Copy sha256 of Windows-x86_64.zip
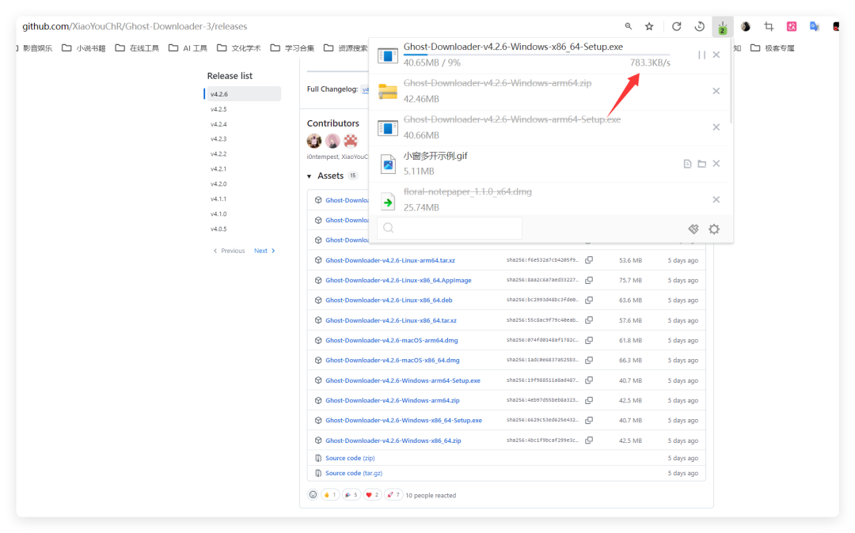The image size is (855, 533). coord(589,440)
